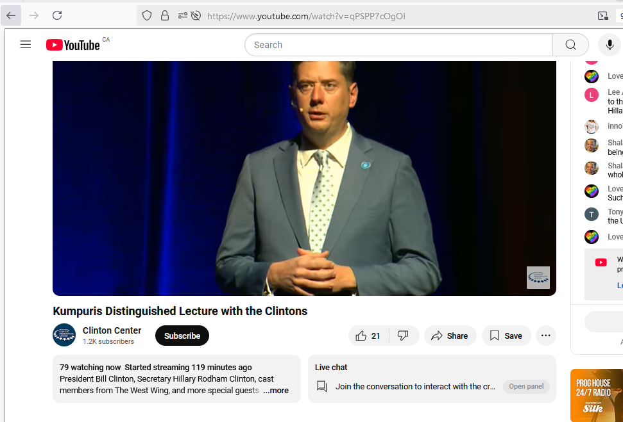Image resolution: width=623 pixels, height=422 pixels.
Task: Go to the YouTube home logo
Action: point(73,45)
